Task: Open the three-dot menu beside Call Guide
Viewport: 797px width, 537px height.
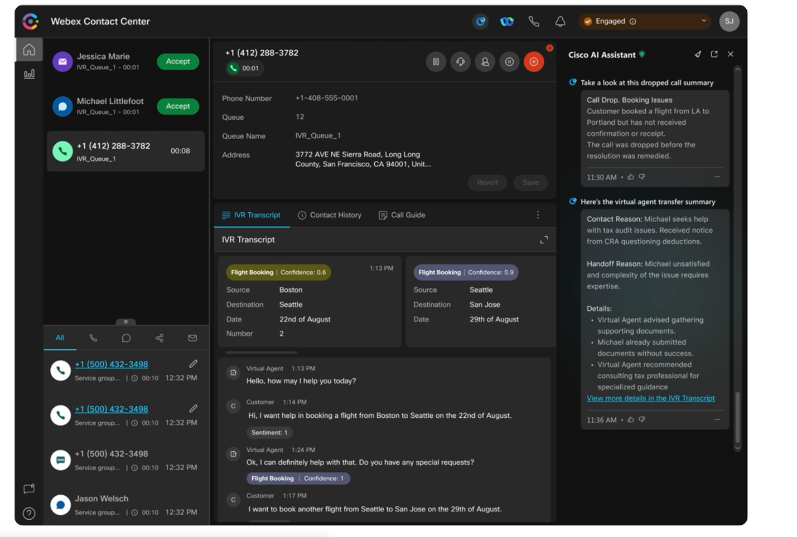Action: pos(538,215)
